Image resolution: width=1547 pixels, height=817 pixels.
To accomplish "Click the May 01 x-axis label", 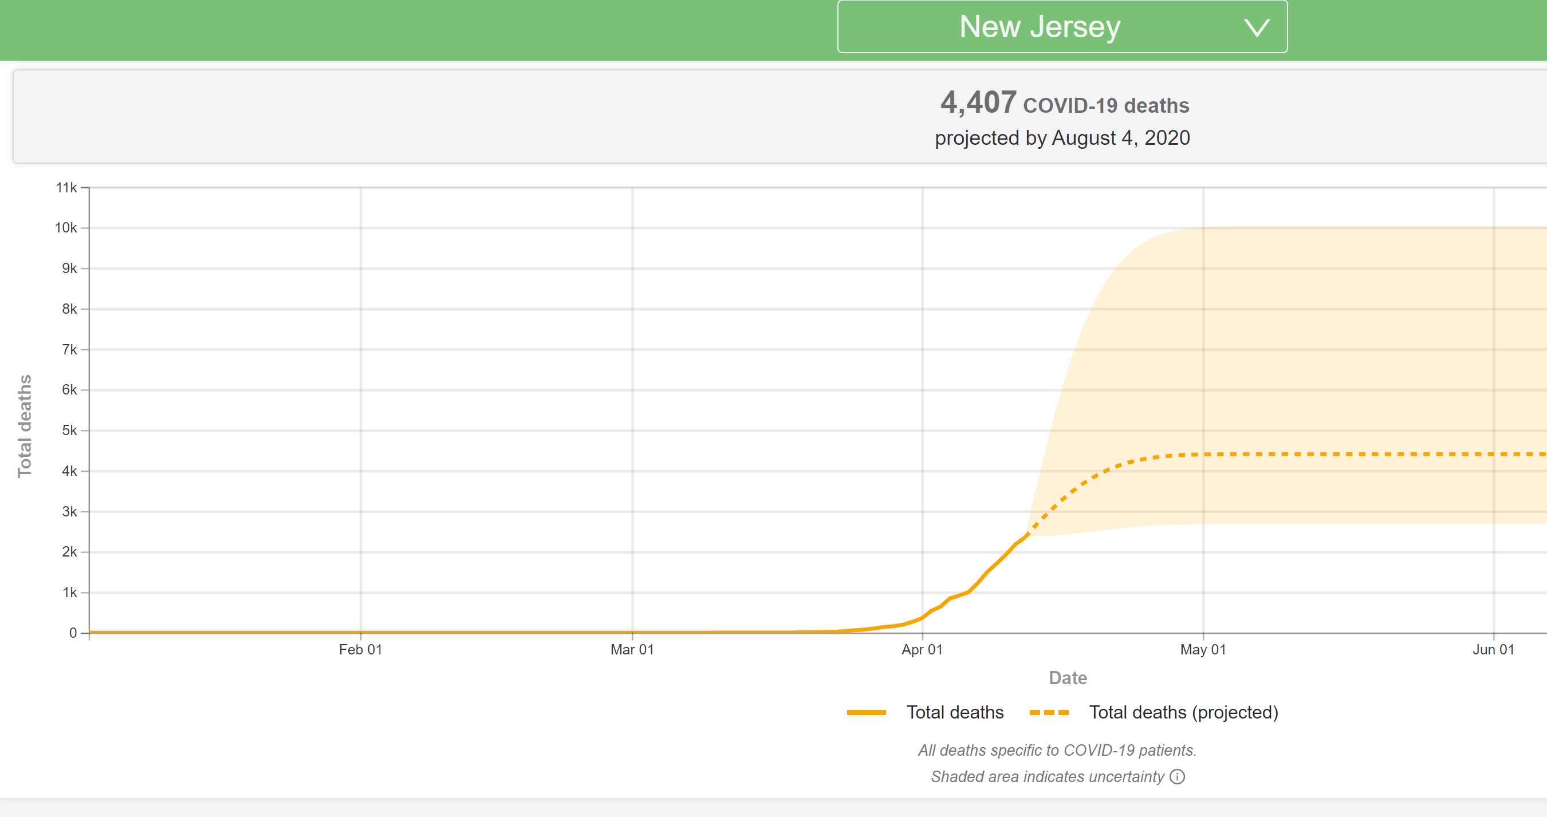I will tap(1203, 649).
